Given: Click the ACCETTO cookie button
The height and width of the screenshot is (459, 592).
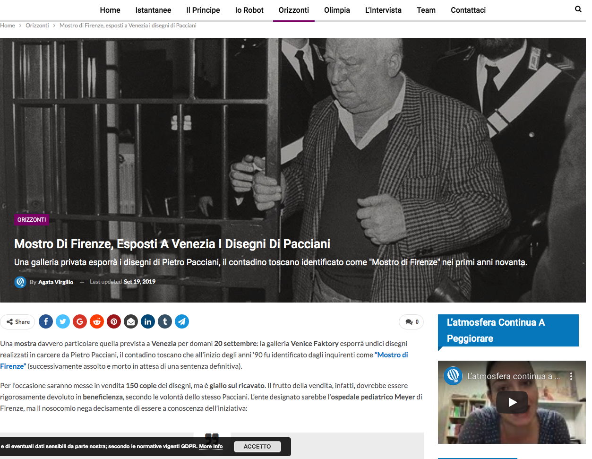Looking at the screenshot, I should click(257, 447).
